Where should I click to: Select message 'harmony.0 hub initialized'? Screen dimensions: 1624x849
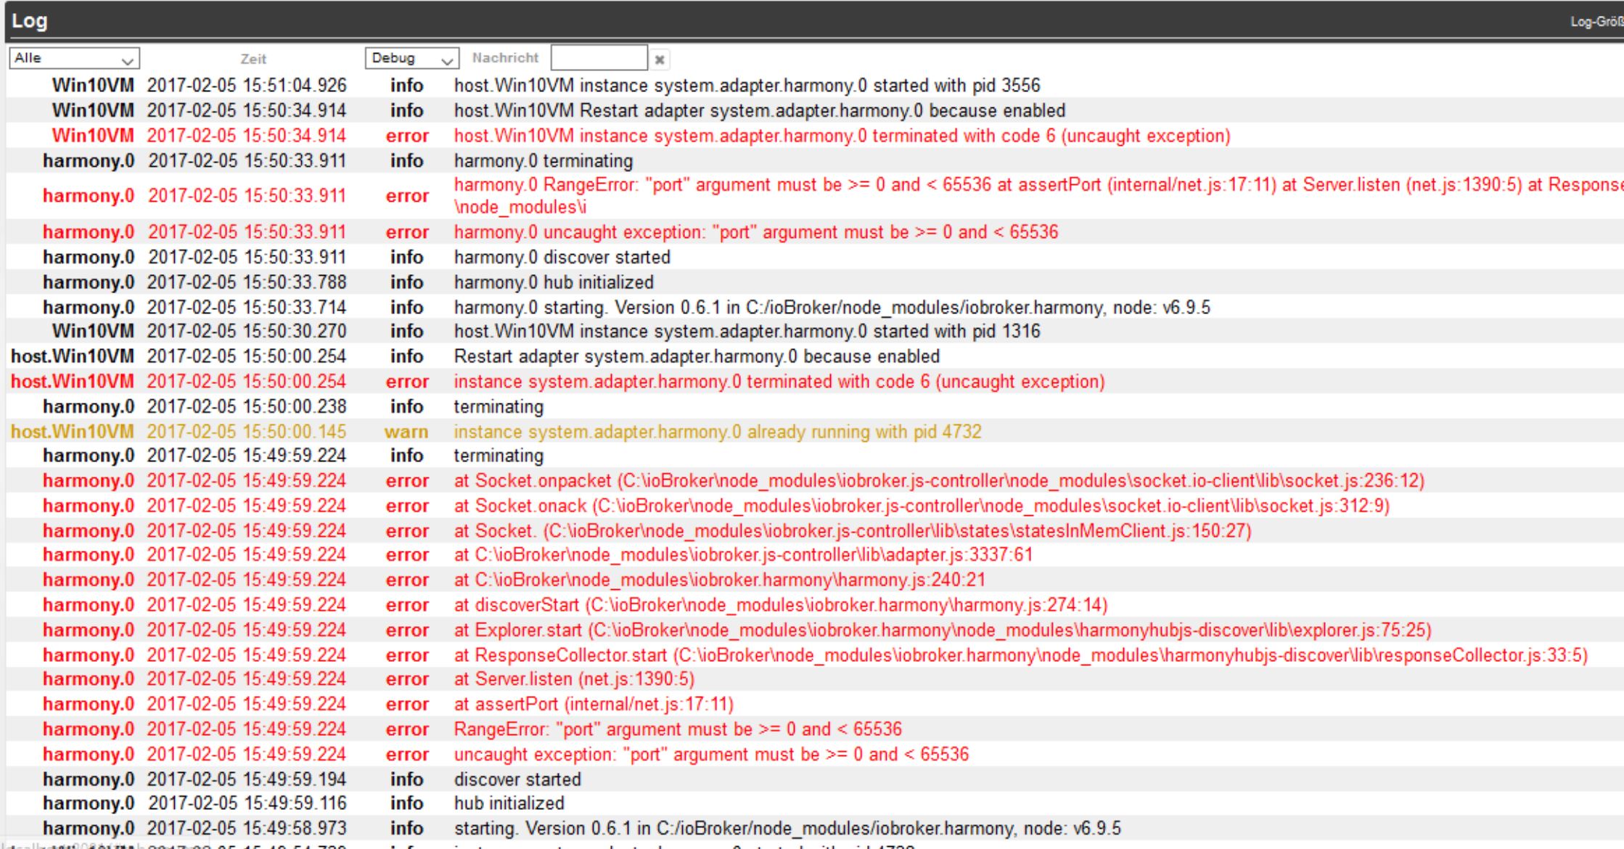pos(554,282)
